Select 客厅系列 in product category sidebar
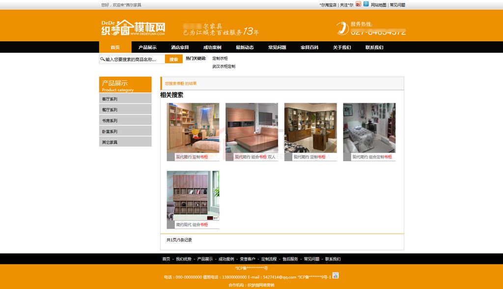This screenshot has height=289, width=503. coord(125,99)
